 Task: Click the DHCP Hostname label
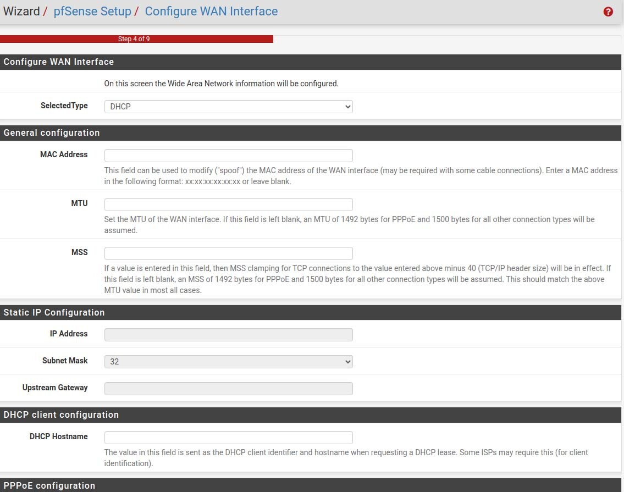58,436
